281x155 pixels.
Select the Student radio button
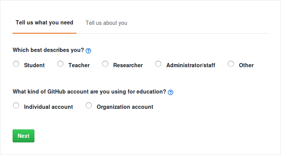point(16,64)
